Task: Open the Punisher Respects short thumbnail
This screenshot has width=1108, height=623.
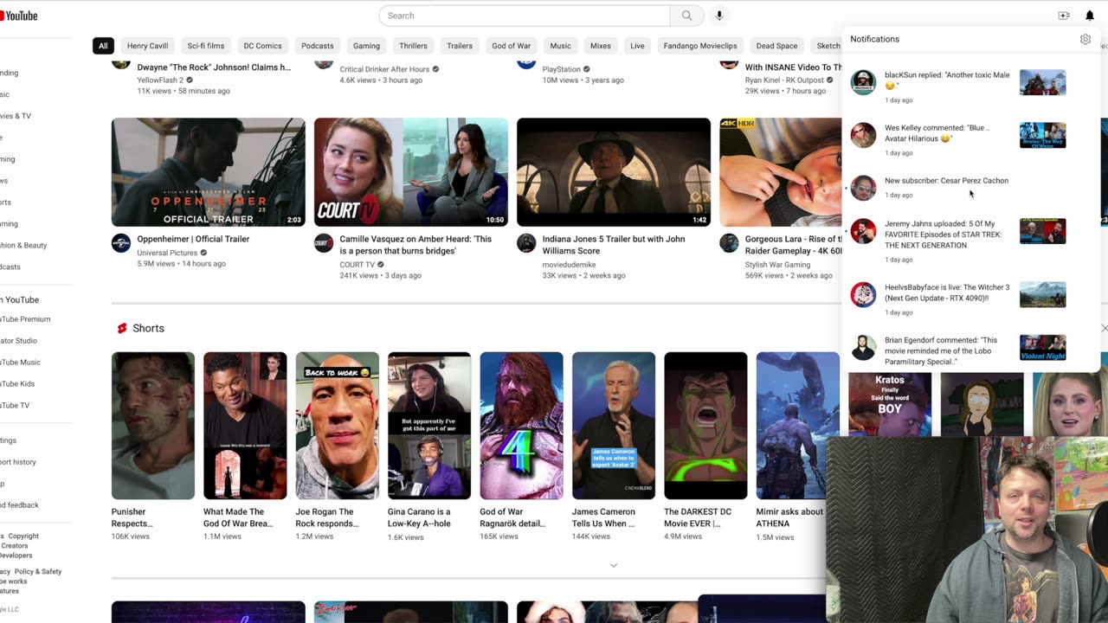Action: (x=153, y=426)
